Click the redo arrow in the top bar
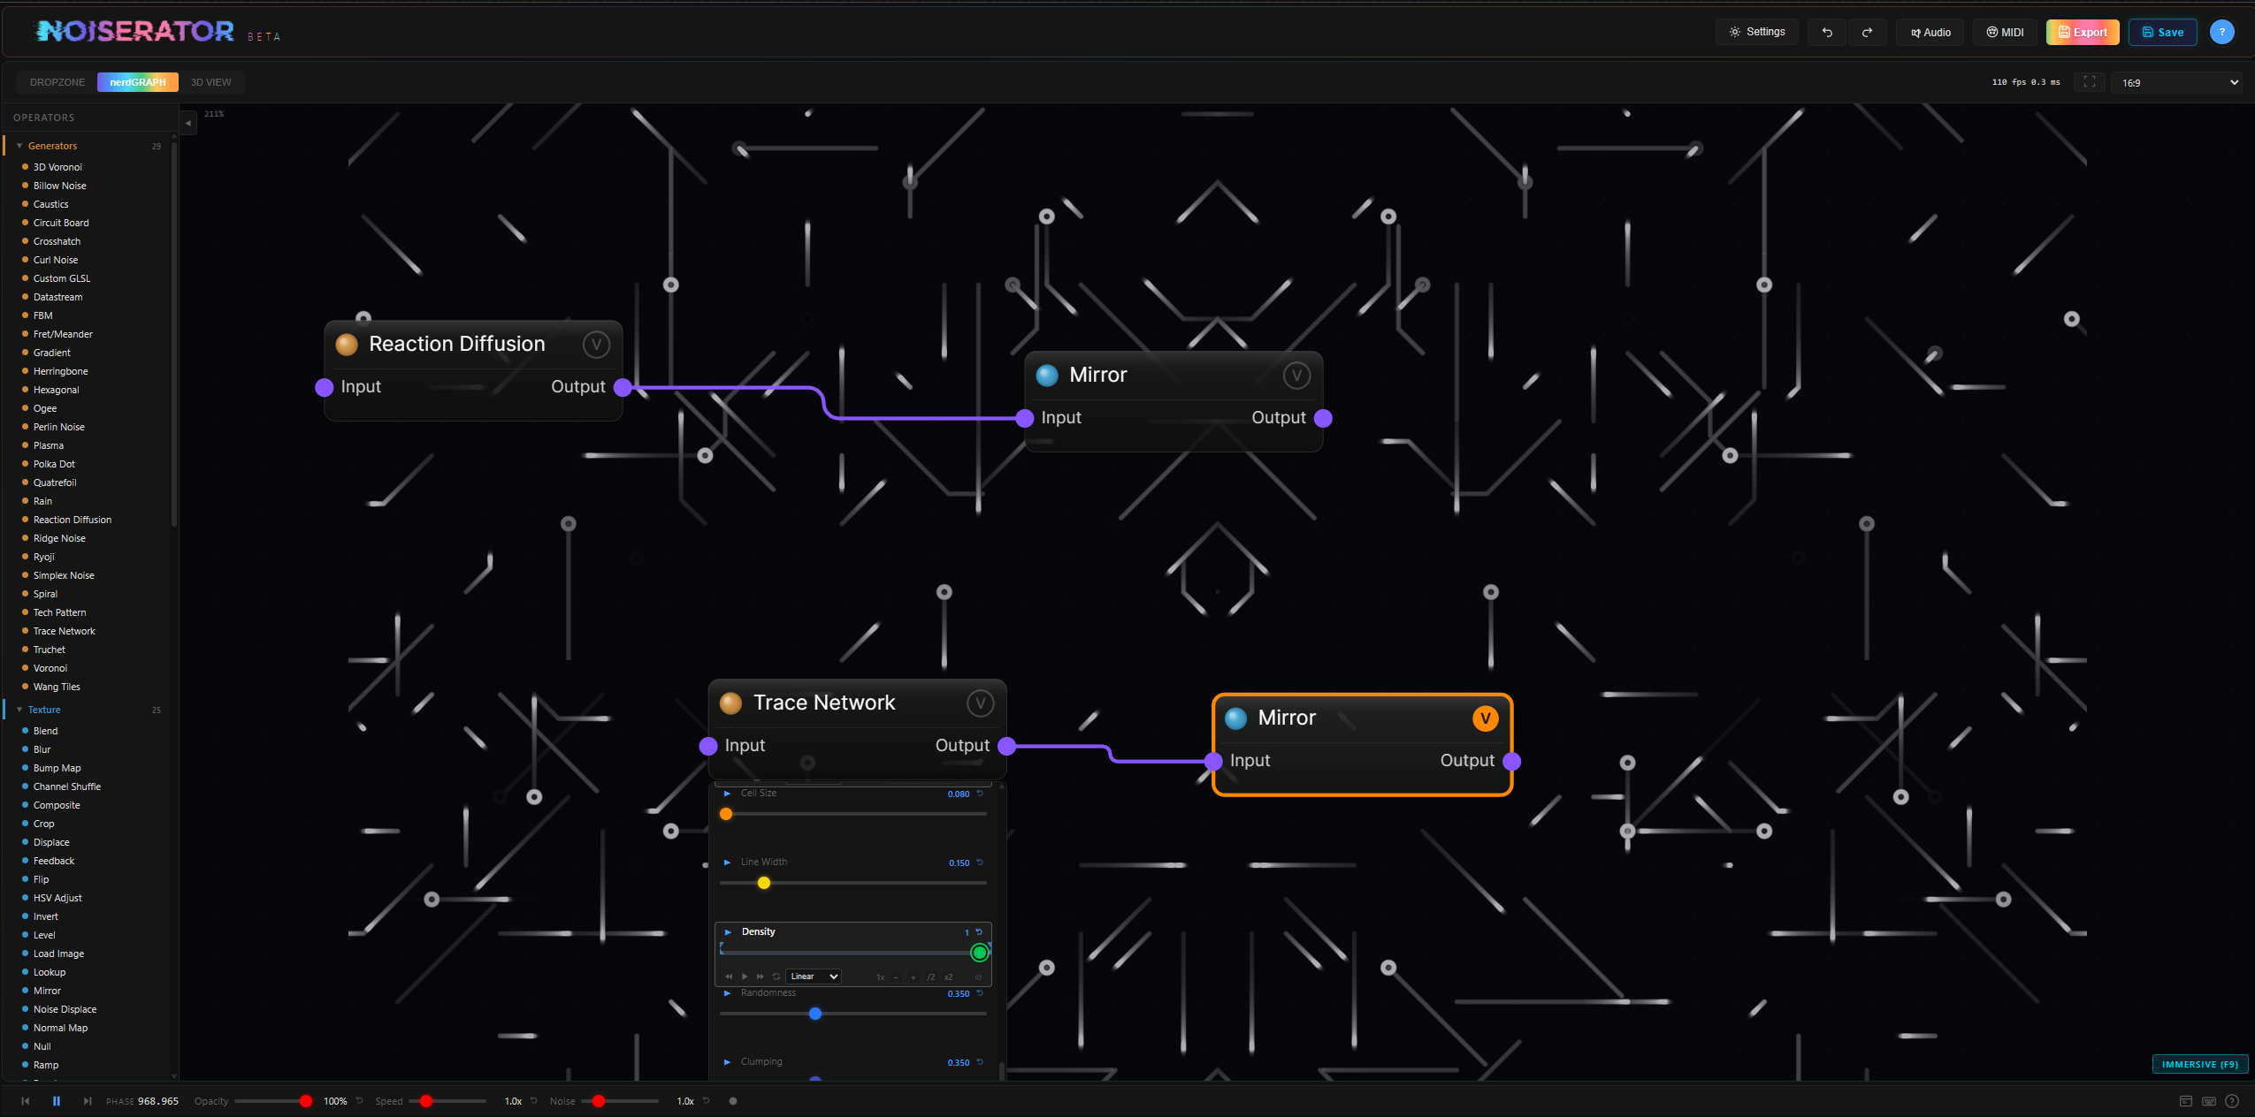2255x1117 pixels. (x=1868, y=32)
